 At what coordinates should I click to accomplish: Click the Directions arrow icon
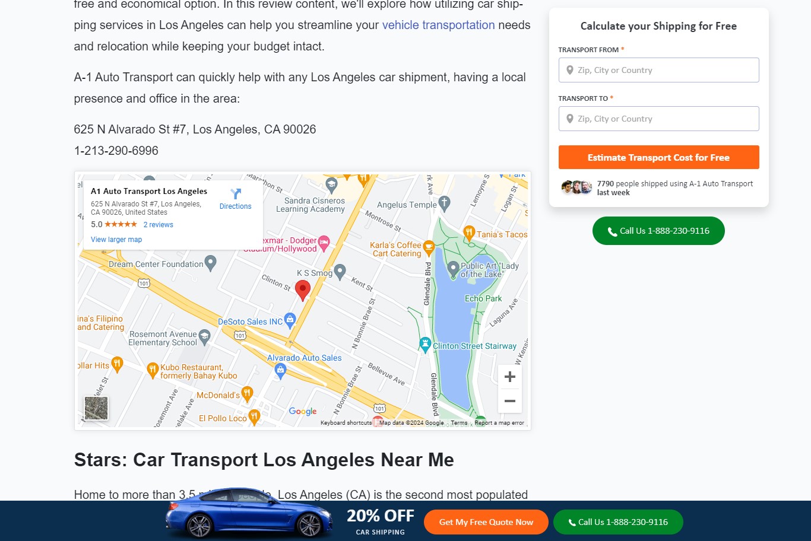point(236,193)
